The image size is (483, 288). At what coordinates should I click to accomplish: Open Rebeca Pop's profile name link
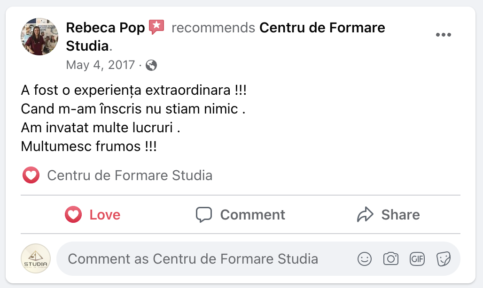[105, 28]
